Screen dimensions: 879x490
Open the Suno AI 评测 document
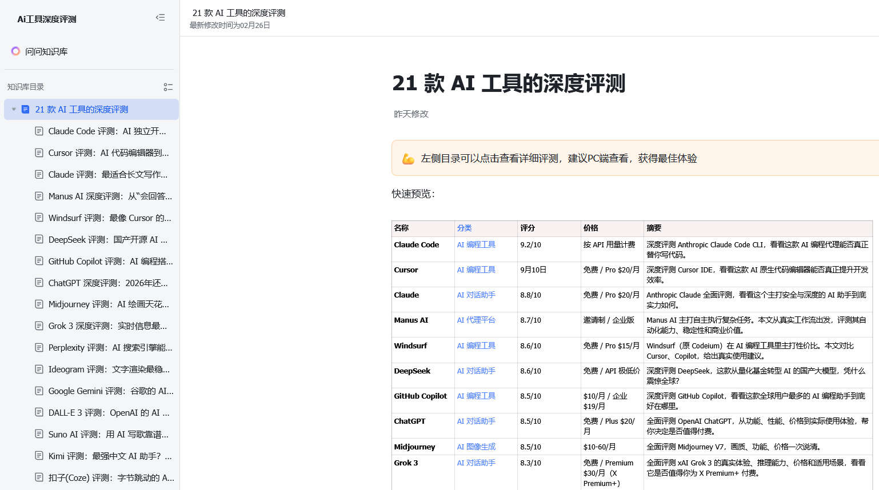pos(108,435)
